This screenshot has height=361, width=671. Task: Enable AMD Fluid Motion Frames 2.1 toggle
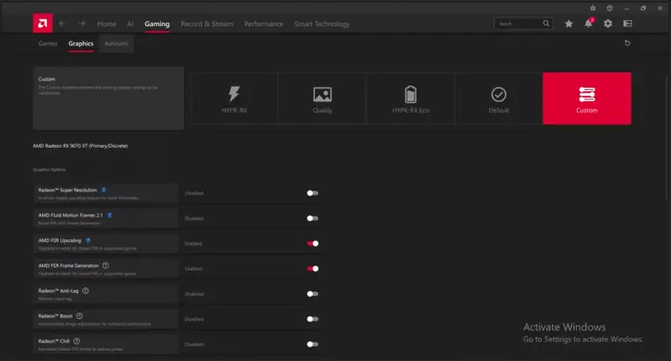click(313, 219)
